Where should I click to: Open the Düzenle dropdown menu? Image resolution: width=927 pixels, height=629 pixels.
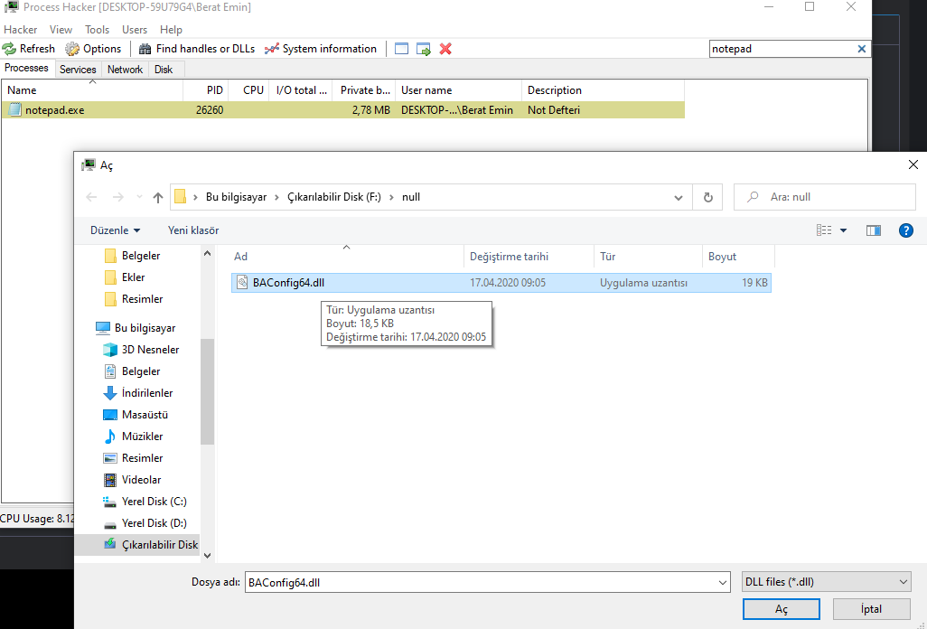(116, 230)
